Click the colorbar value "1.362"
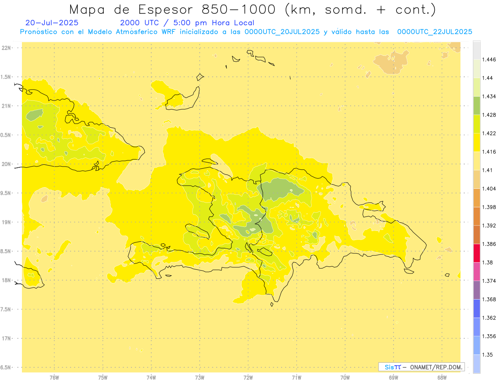This screenshot has height=383, width=496. click(x=489, y=318)
